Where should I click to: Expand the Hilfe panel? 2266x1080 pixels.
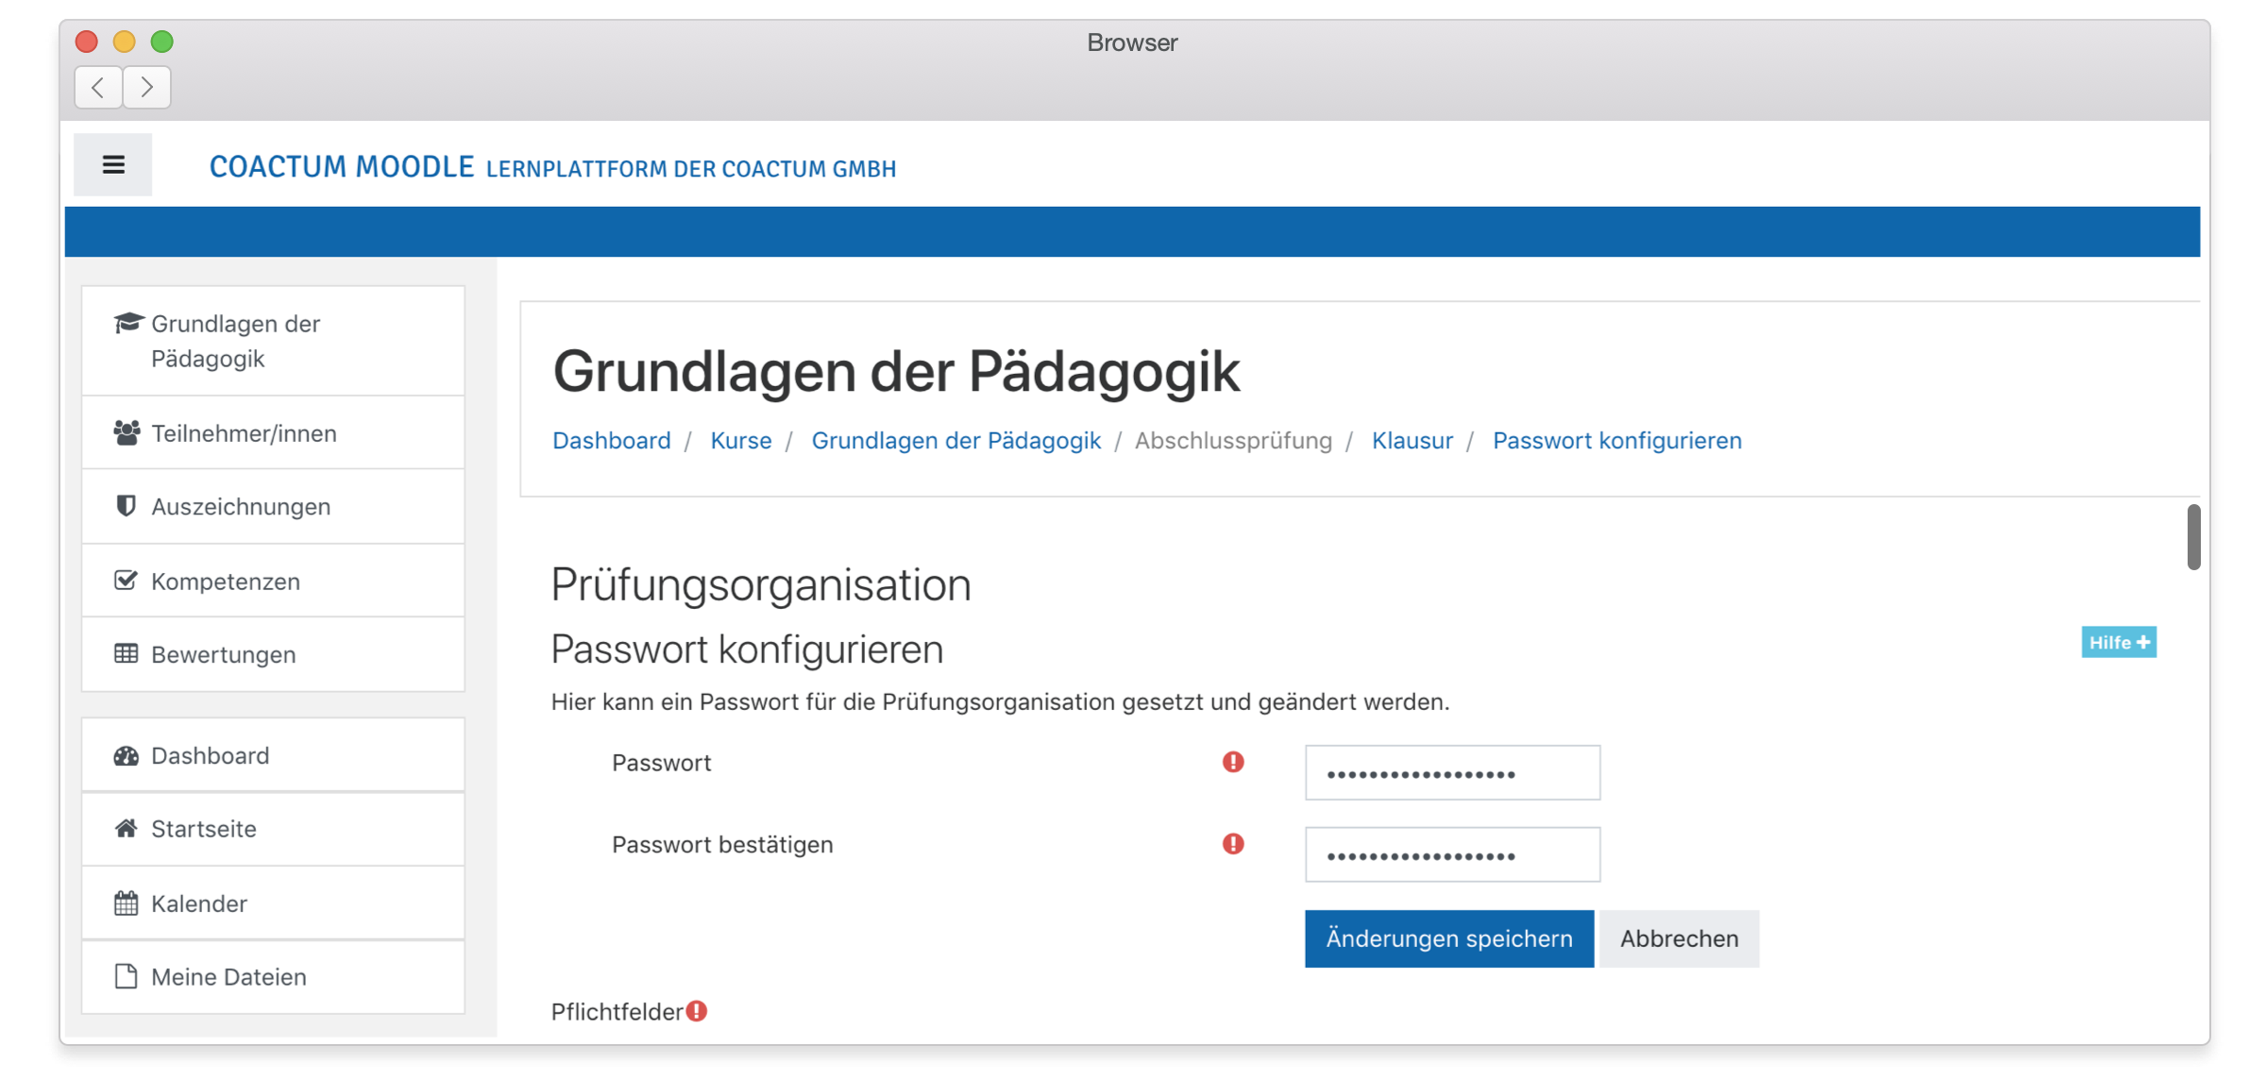pyautogui.click(x=2119, y=642)
